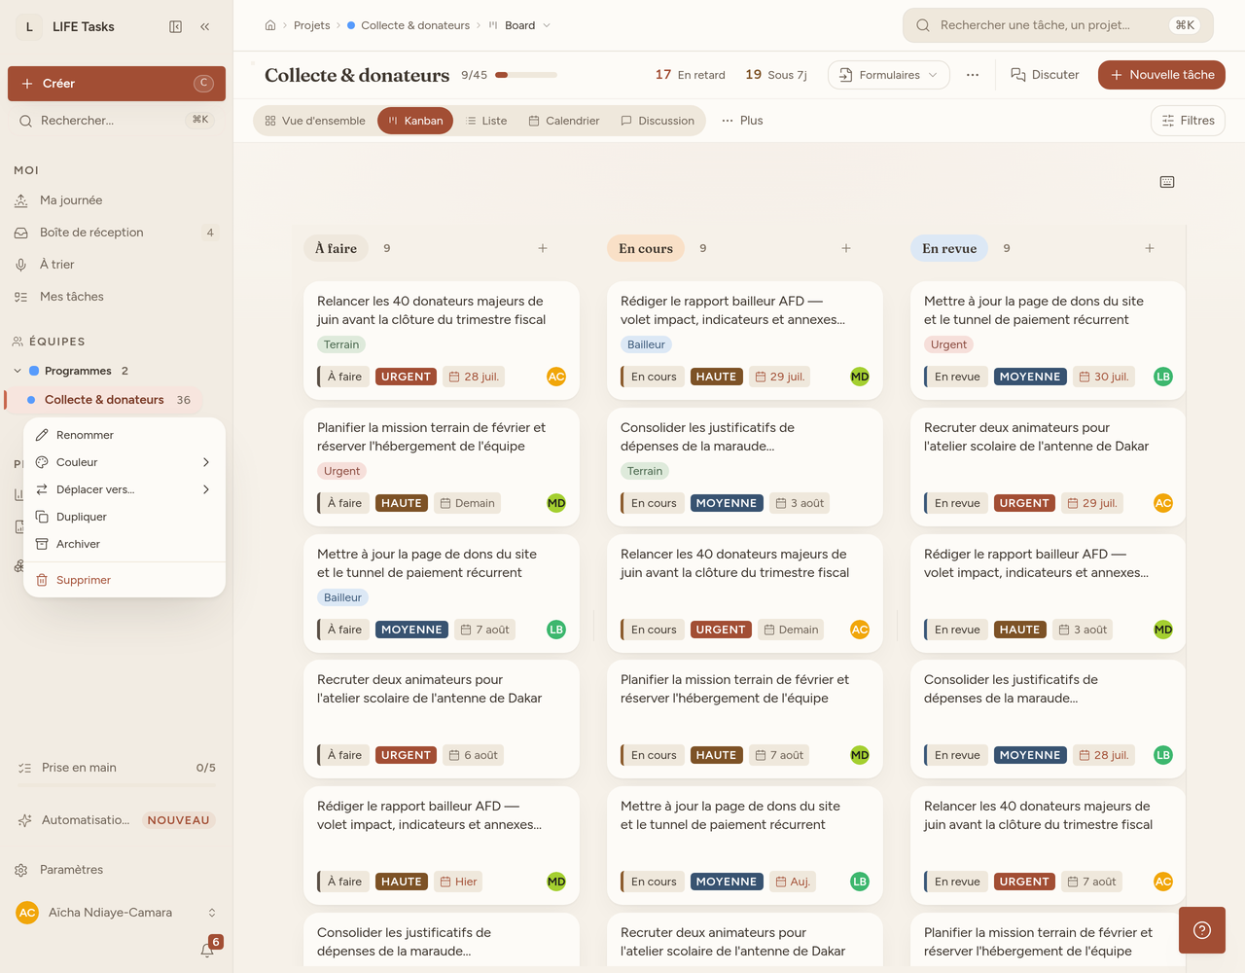The height and width of the screenshot is (973, 1245).
Task: Expand the Couleur submenu arrow
Action: [206, 462]
